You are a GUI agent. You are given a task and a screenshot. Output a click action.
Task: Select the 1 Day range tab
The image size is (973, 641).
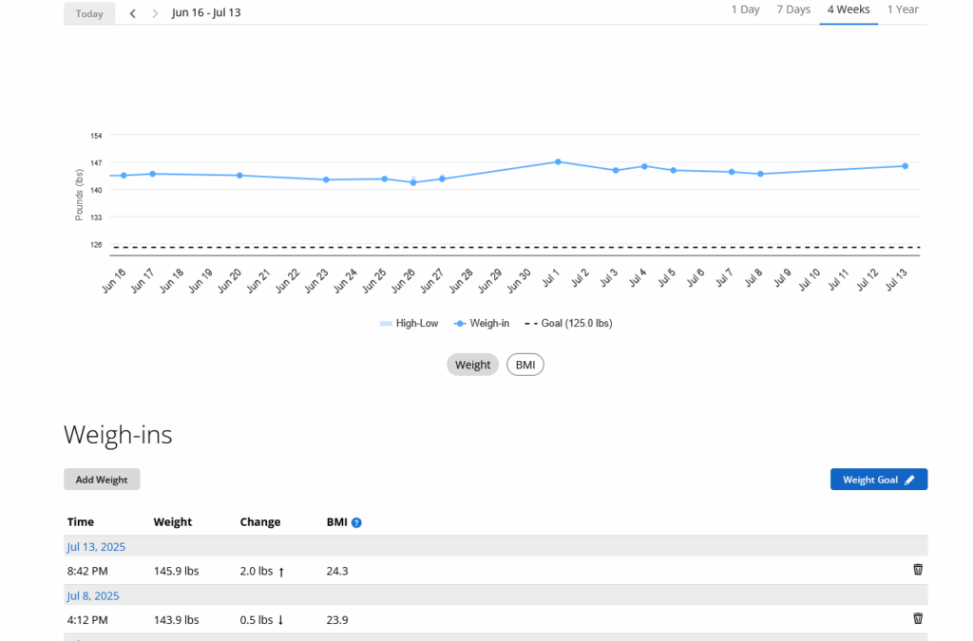pyautogui.click(x=745, y=9)
